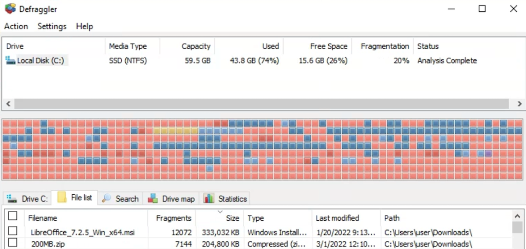Click the Drive column header

[54, 46]
